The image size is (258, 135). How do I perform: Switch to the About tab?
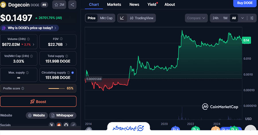(x=170, y=5)
